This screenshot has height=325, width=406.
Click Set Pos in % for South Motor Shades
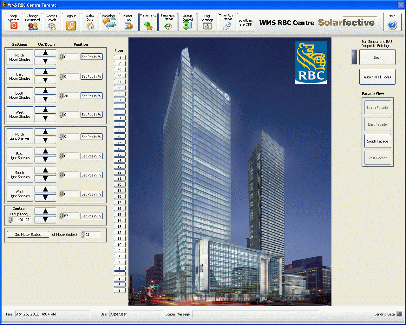91,96
